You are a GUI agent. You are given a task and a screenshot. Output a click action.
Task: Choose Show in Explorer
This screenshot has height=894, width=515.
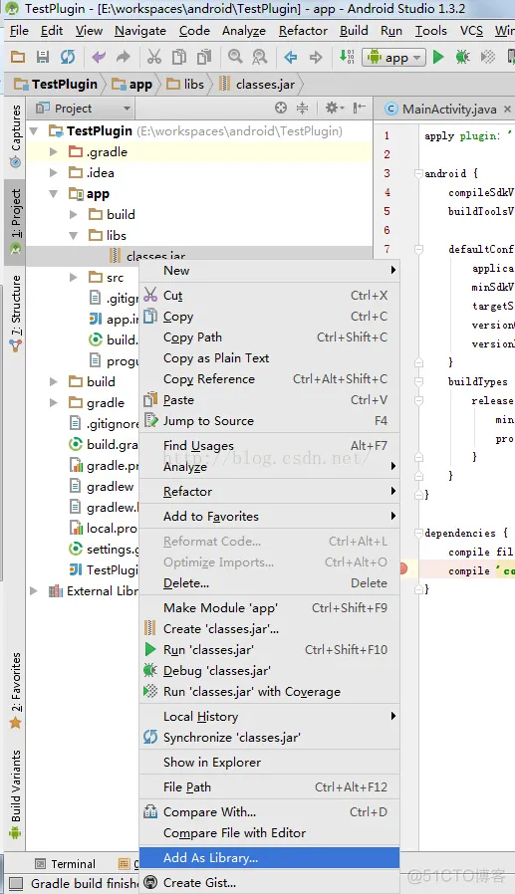point(269,763)
